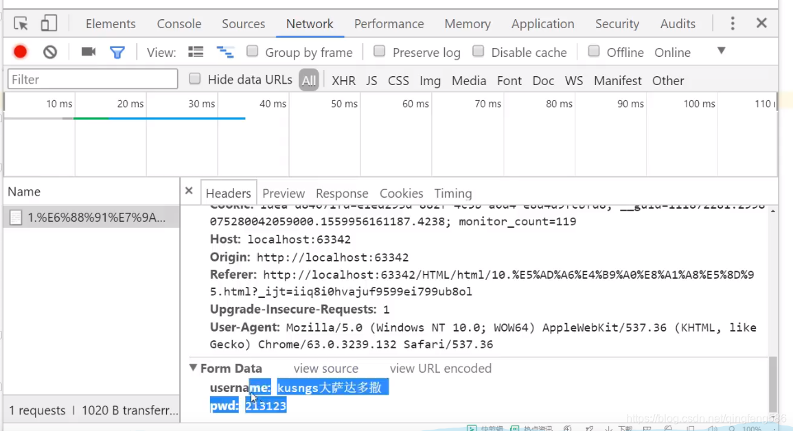
Task: Close the DevTools panel
Action: (761, 23)
